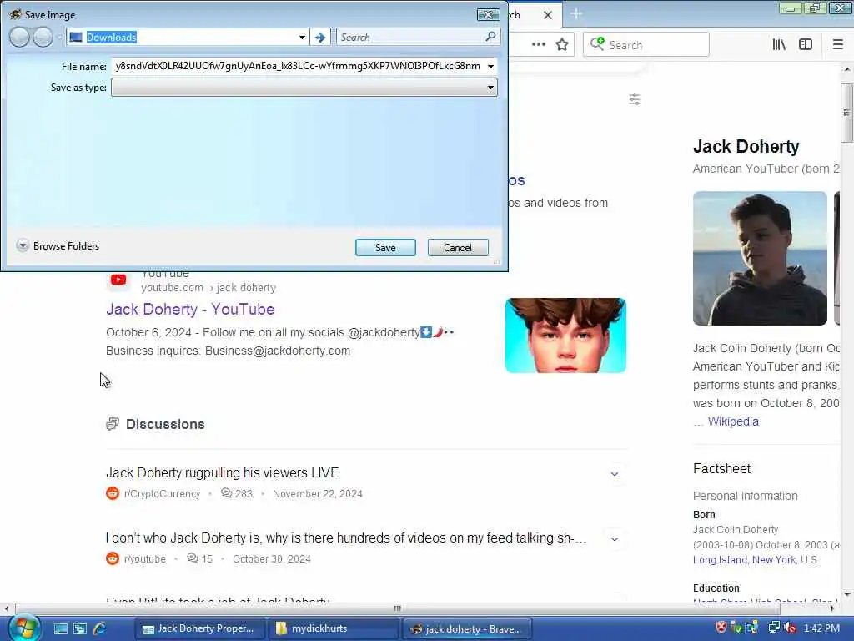This screenshot has height=641, width=854.
Task: Open the Library icon in browser toolbar
Action: click(779, 44)
